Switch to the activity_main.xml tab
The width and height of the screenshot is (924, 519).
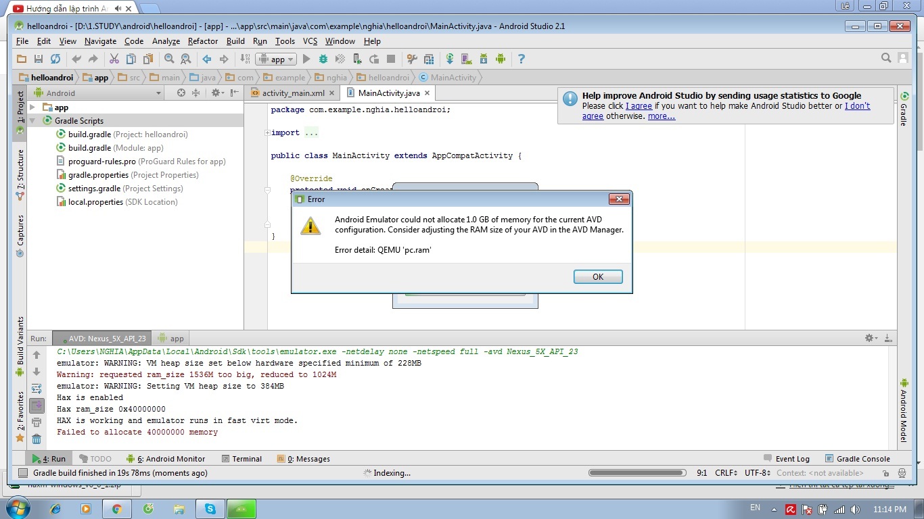click(x=294, y=93)
